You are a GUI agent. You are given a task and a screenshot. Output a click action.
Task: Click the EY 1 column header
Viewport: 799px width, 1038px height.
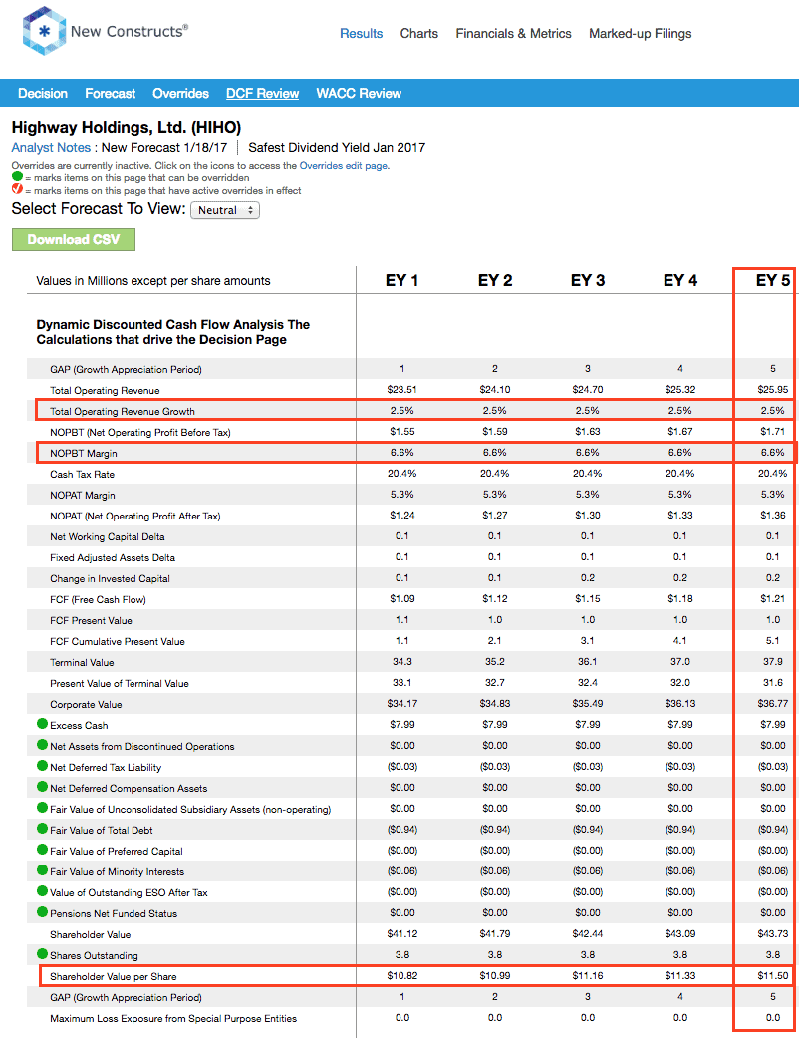point(401,280)
